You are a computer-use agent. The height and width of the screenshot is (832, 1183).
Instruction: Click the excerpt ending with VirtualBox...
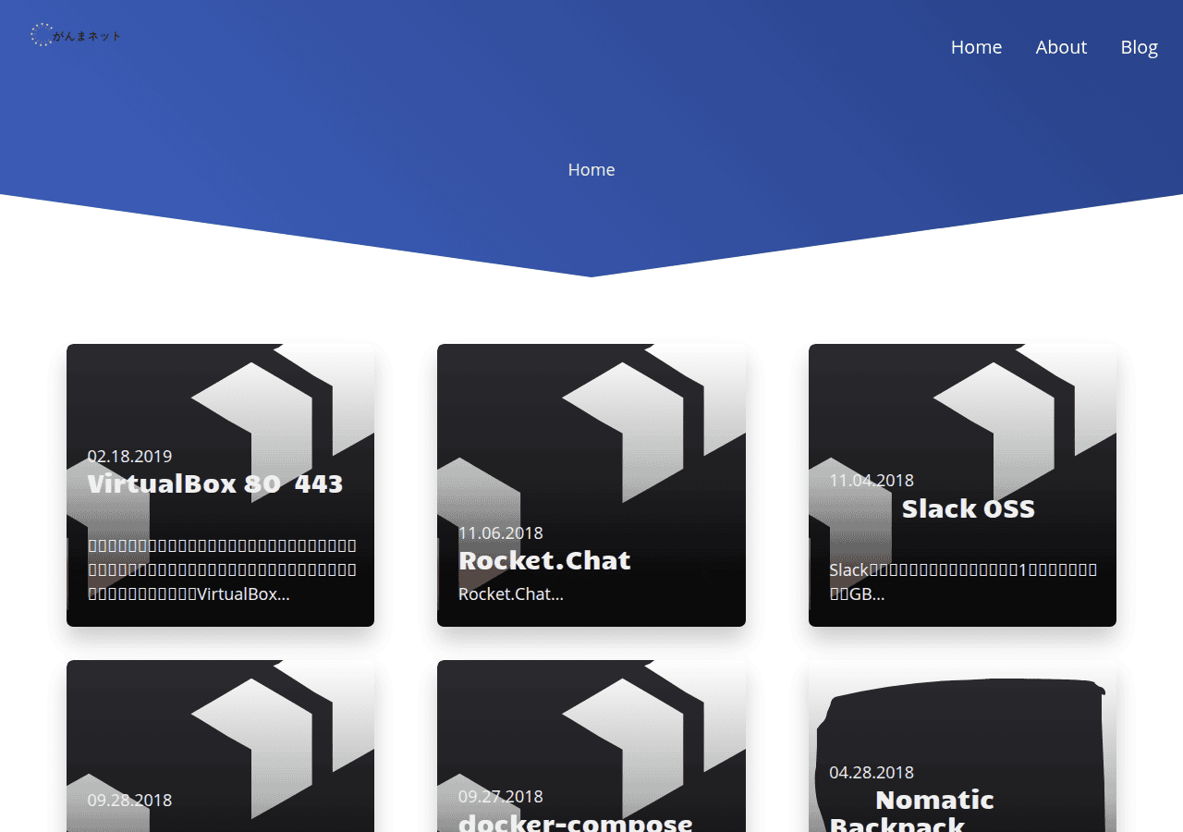point(222,569)
